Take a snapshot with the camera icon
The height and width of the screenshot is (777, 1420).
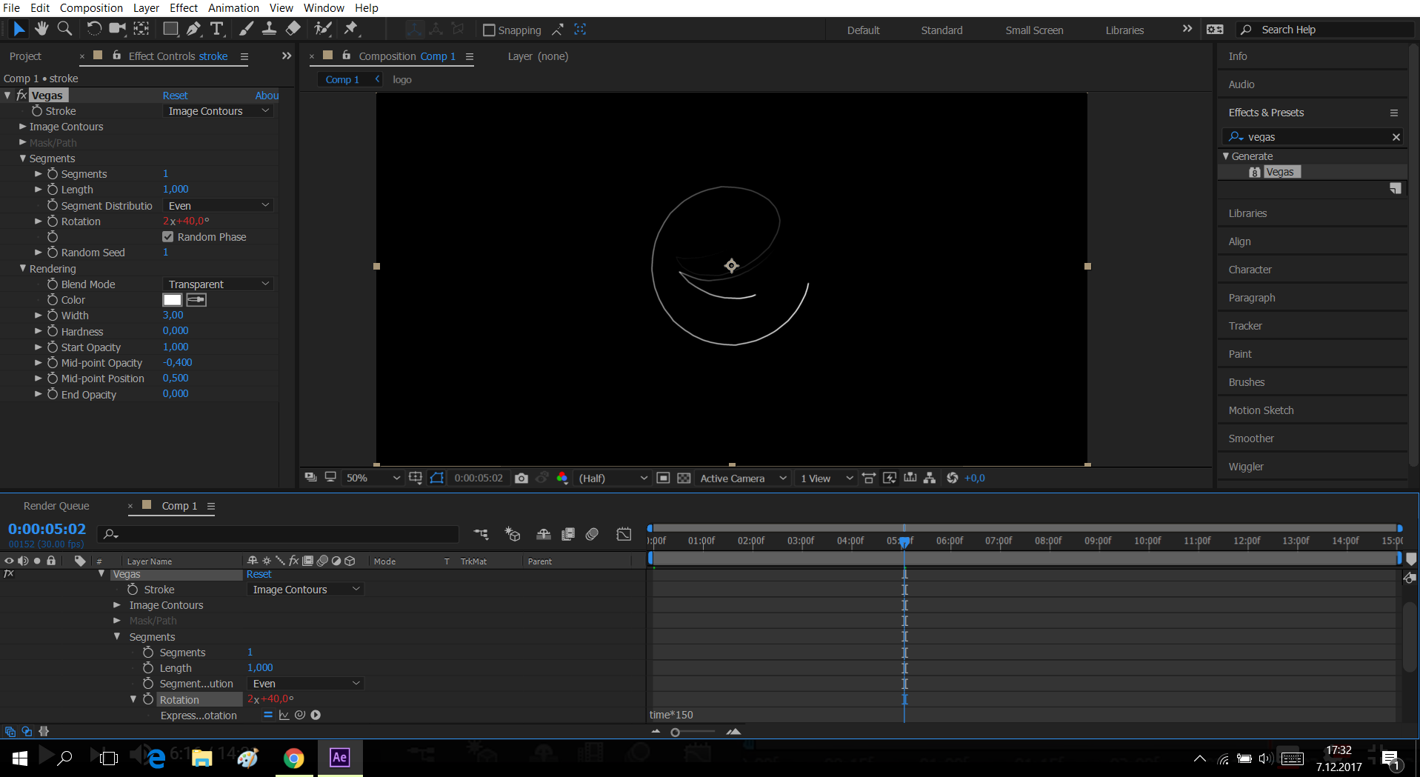521,478
